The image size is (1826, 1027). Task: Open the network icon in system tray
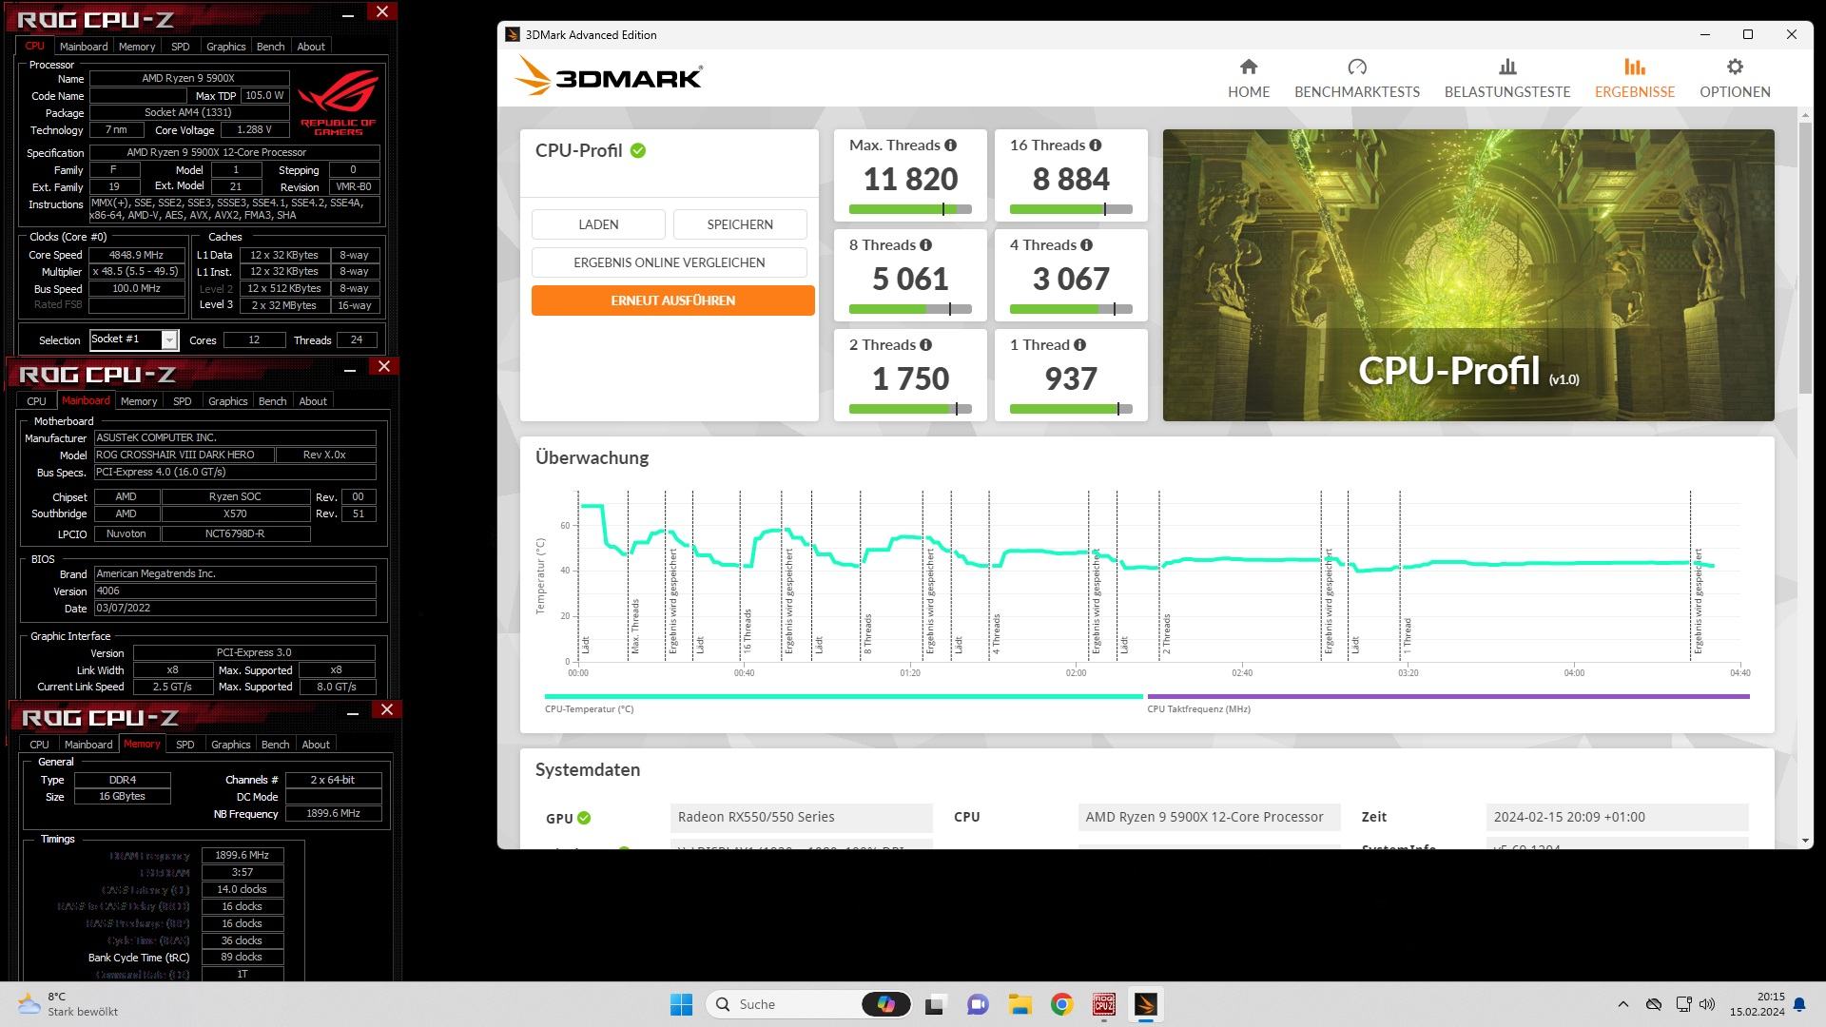point(1683,1004)
